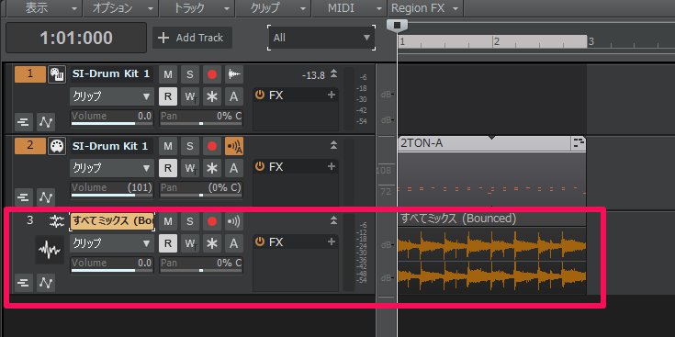Open the 表示 menu
This screenshot has width=675, height=337.
[x=45, y=7]
